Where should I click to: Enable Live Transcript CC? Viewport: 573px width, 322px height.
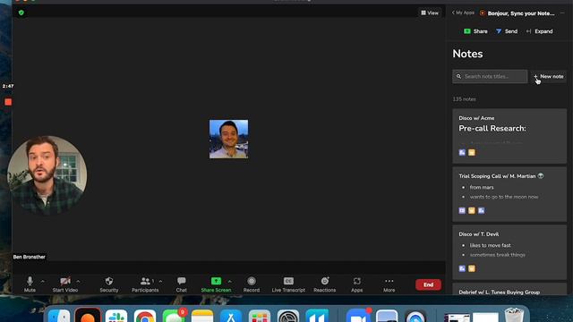tap(288, 284)
